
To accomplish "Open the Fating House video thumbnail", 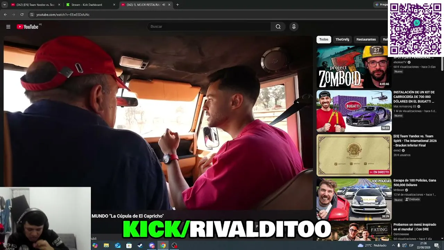I will coord(354,232).
